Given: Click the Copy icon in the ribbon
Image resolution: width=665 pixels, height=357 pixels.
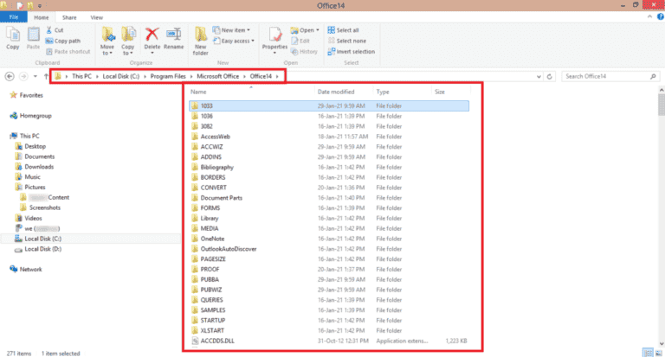Looking at the screenshot, I should pos(14,37).
